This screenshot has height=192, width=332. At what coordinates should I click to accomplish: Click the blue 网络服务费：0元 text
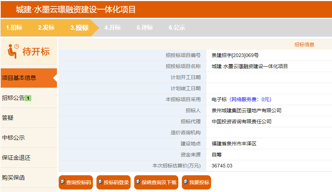click(x=251, y=99)
